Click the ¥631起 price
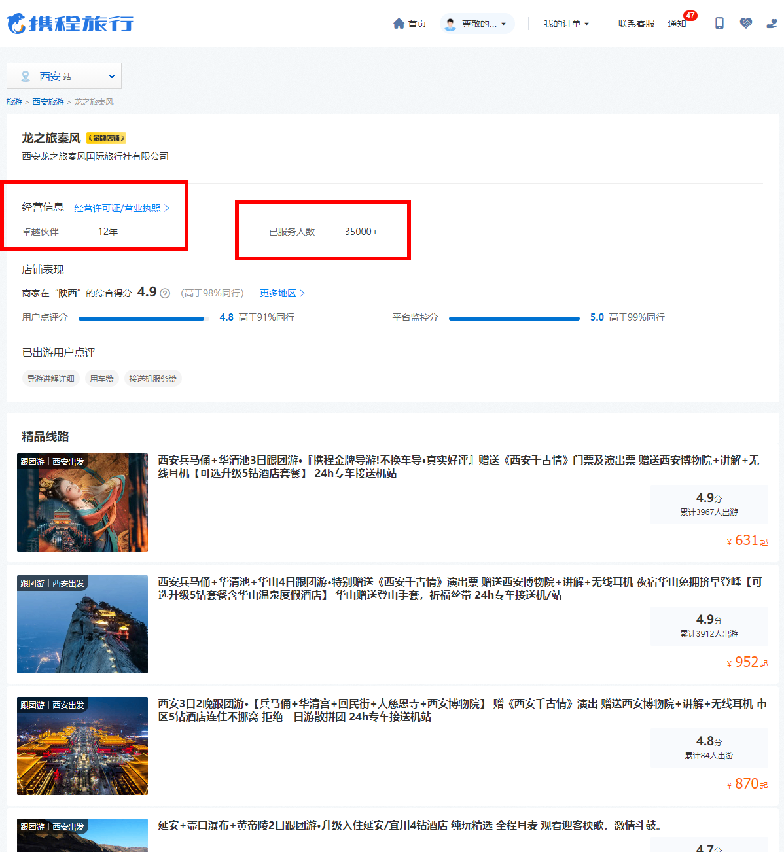The height and width of the screenshot is (852, 784). point(747,541)
